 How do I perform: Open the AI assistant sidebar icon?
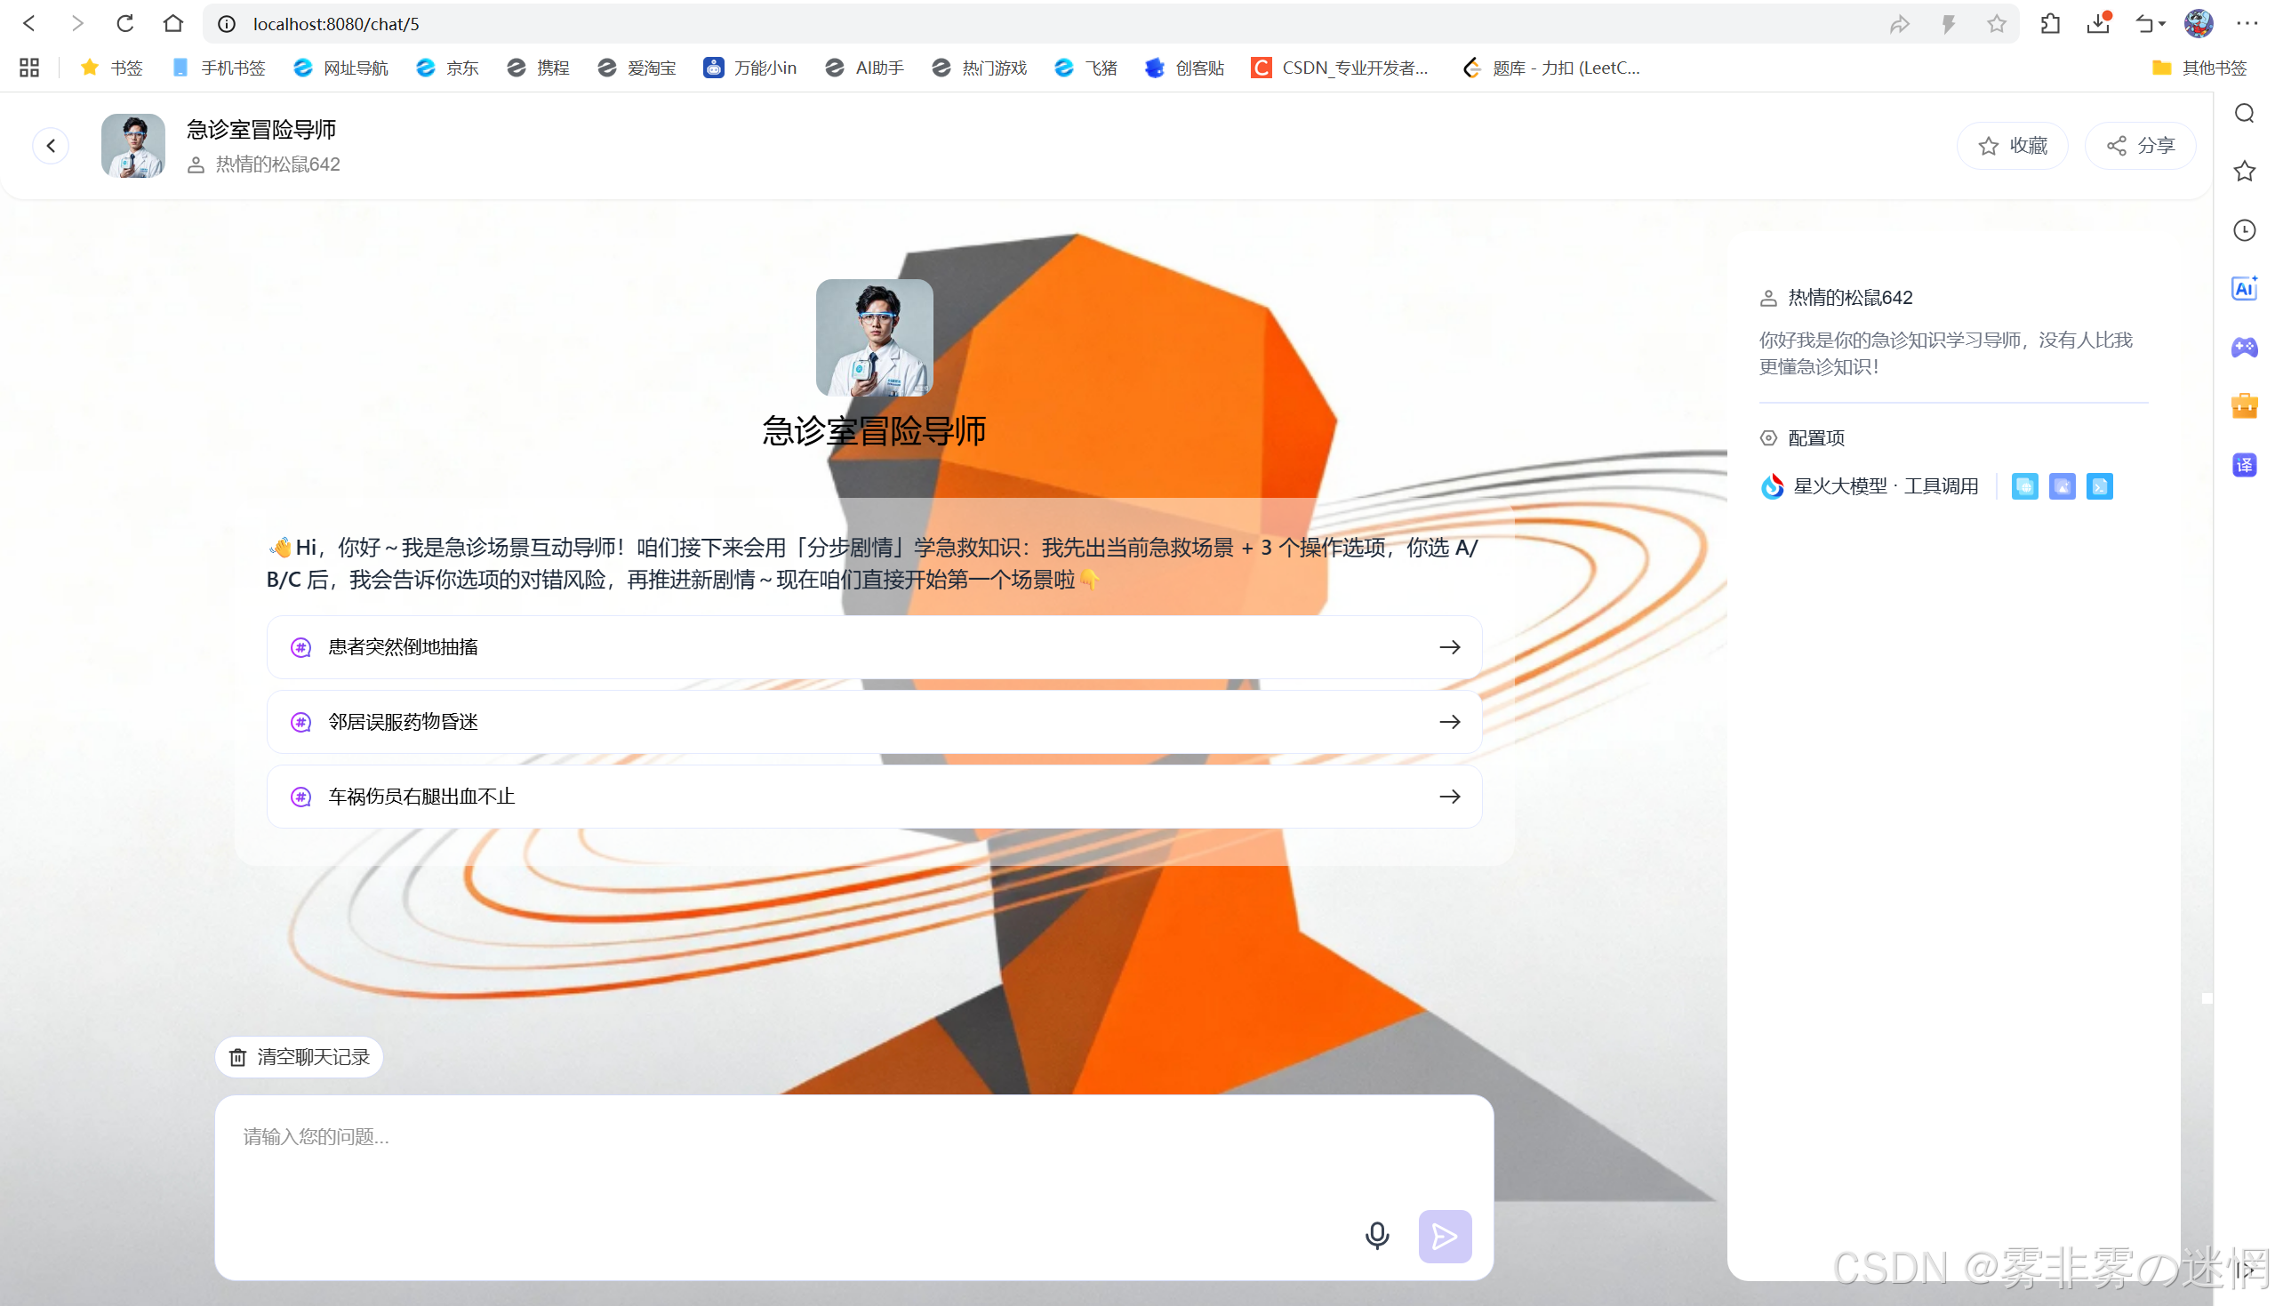point(2244,289)
